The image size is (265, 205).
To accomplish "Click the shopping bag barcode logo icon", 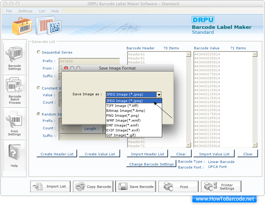I will [x=22, y=26].
